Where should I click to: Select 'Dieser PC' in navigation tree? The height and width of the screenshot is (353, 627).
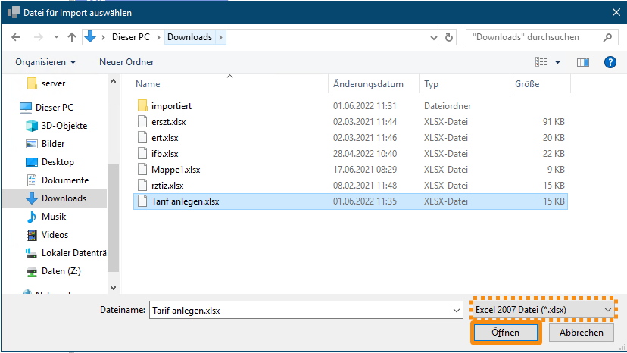point(55,108)
